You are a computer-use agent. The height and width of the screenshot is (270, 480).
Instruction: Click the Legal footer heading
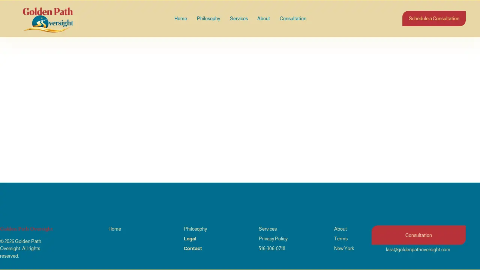[190, 239]
